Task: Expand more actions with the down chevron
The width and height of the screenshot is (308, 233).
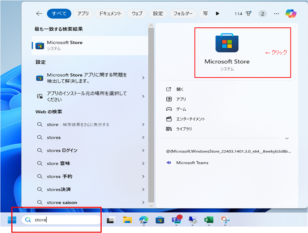Action: pos(287,138)
